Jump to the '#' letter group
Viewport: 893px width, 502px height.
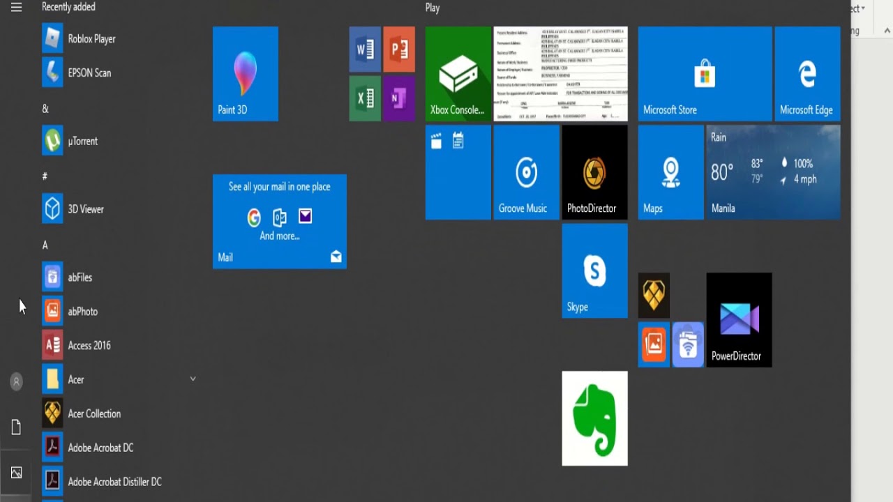pyautogui.click(x=45, y=176)
